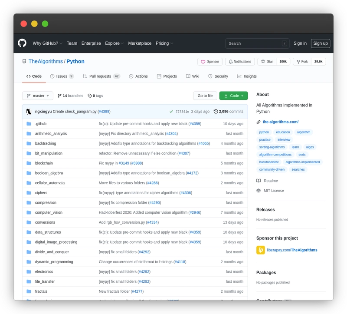Select the Projects tab
This screenshot has width=347, height=314.
(x=167, y=76)
